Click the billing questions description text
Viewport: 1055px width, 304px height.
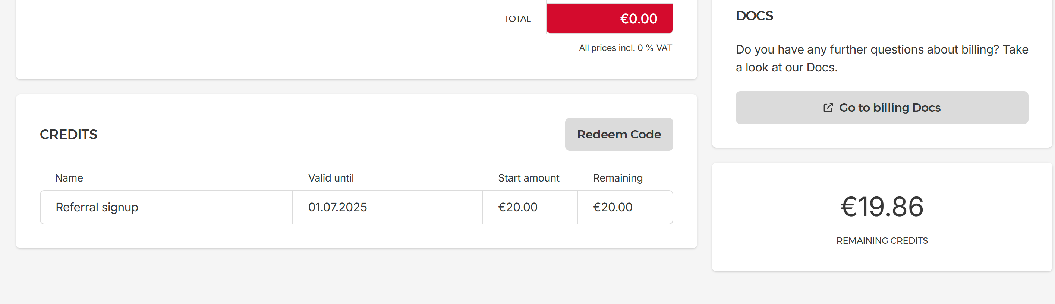coord(882,58)
